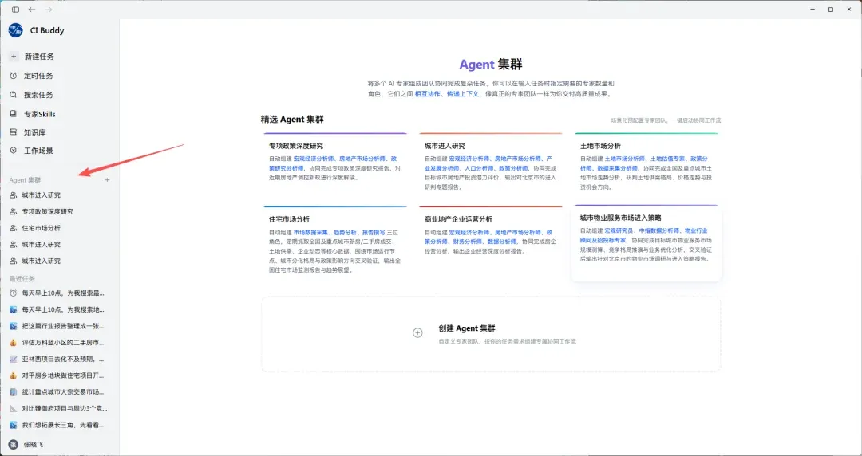Open 工作场景 via its hexagon icon
862x456 pixels.
pyautogui.click(x=14, y=151)
